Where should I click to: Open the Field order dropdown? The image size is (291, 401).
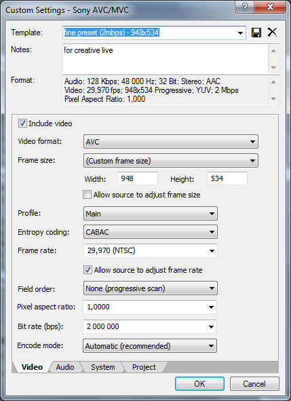(x=151, y=288)
